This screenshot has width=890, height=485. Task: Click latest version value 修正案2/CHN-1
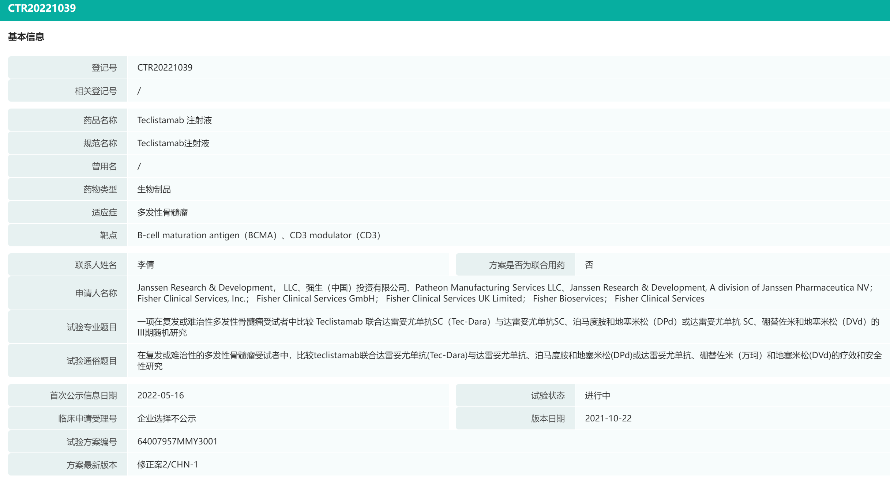click(x=167, y=465)
